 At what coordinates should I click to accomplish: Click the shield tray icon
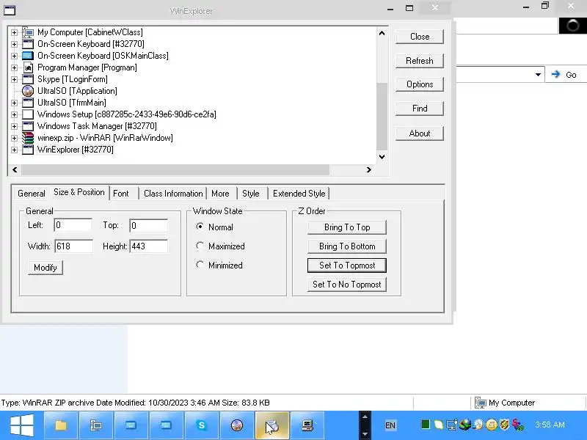[x=505, y=425]
